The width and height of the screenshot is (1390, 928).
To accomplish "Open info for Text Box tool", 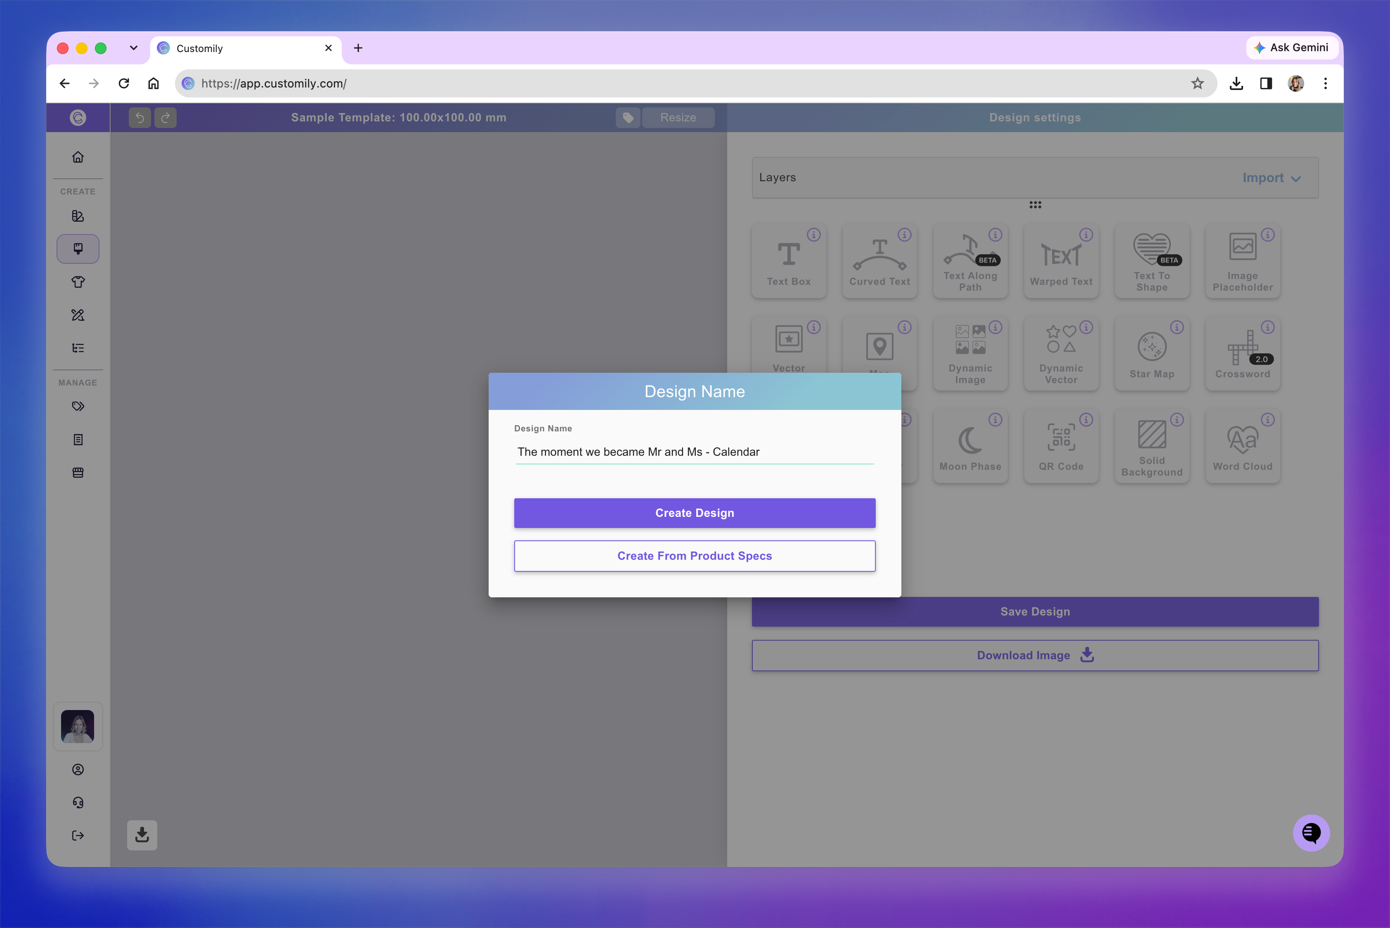I will (x=813, y=234).
